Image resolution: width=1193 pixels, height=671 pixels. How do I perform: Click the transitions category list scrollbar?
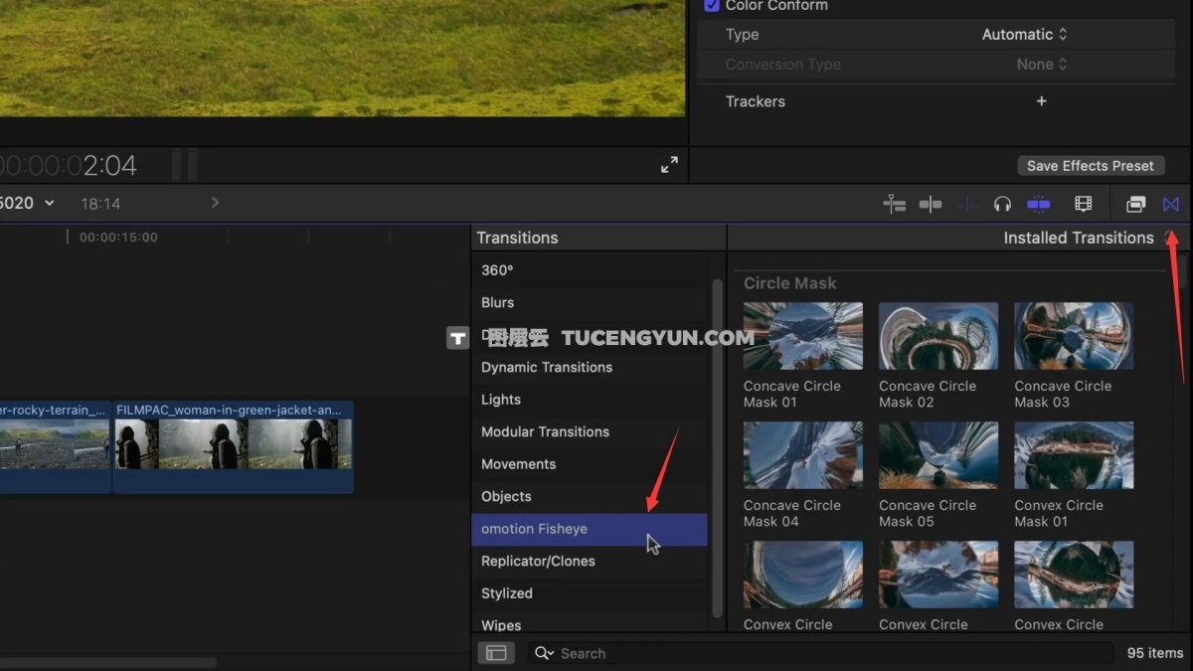click(x=717, y=447)
